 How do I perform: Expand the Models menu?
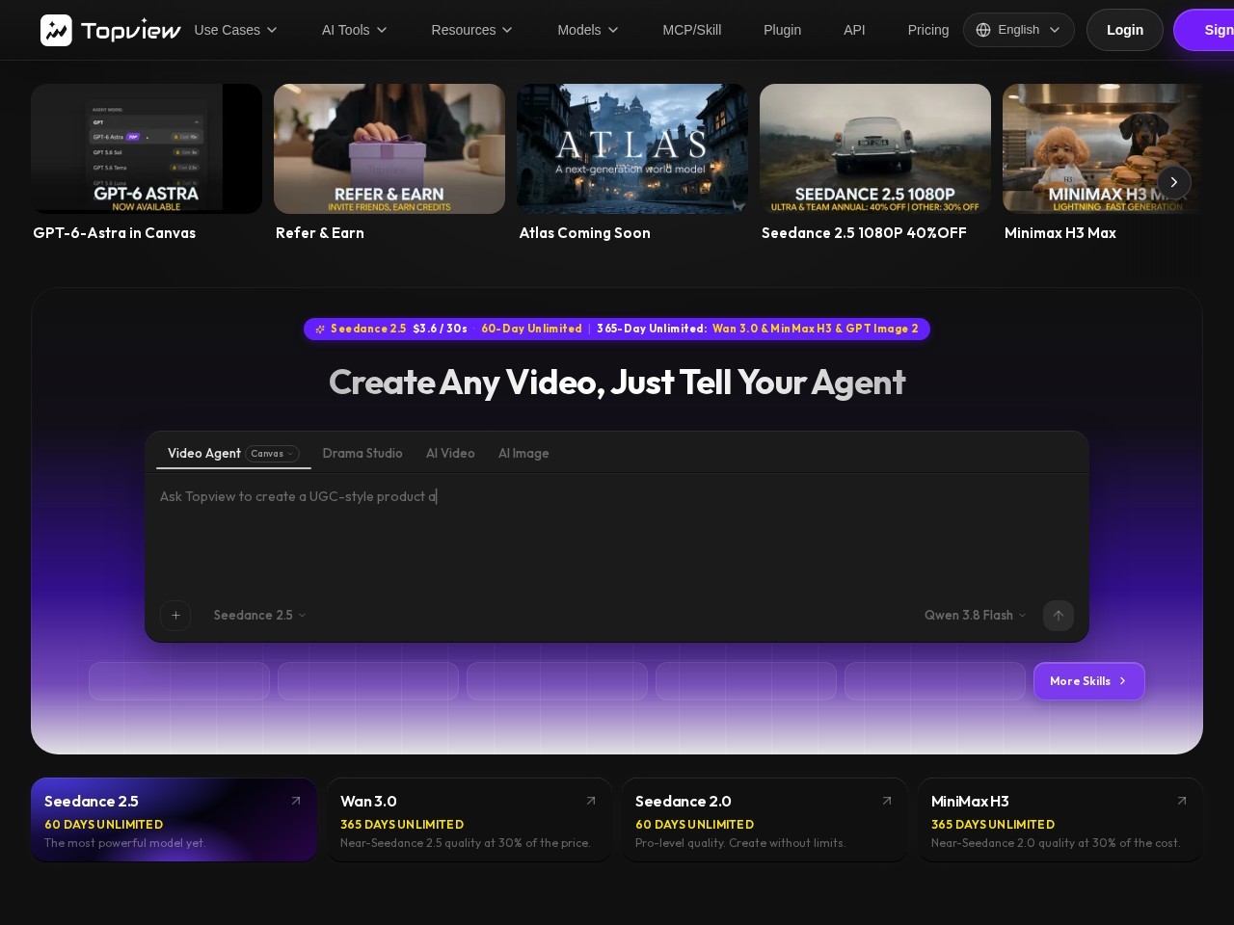click(588, 30)
